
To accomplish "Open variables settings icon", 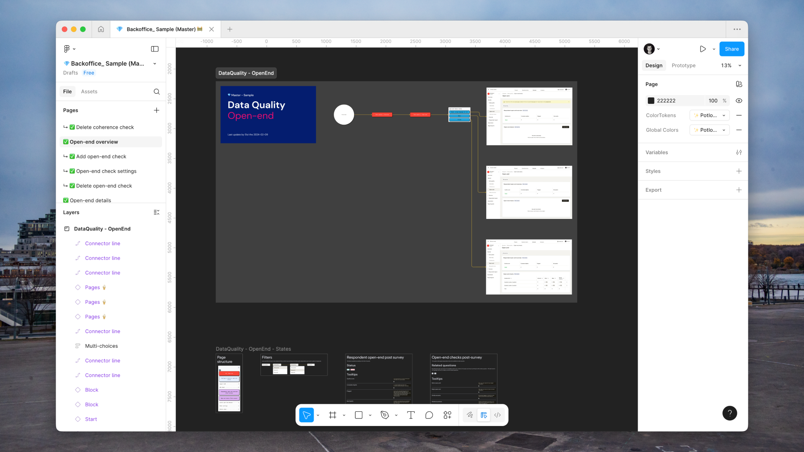I will [x=739, y=152].
